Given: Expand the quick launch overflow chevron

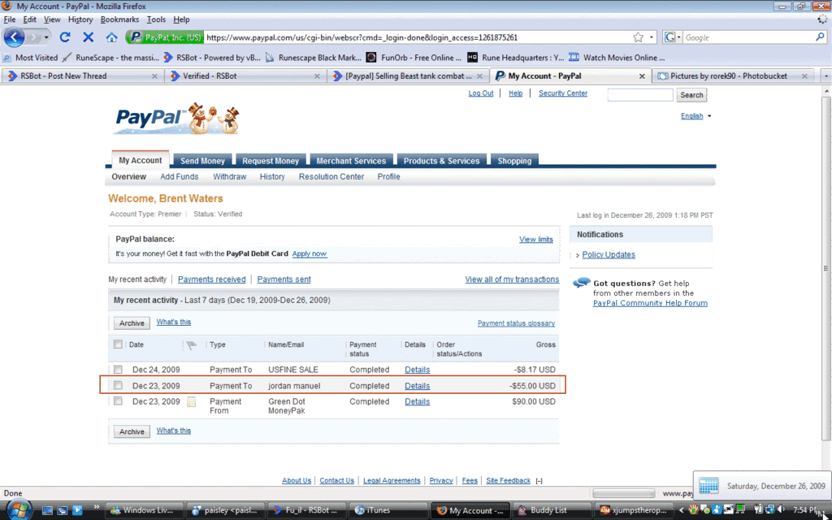Looking at the screenshot, I should click(97, 506).
